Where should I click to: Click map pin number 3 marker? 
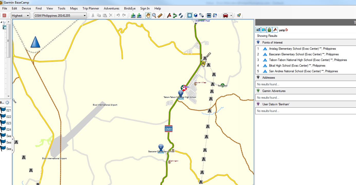pos(181,93)
